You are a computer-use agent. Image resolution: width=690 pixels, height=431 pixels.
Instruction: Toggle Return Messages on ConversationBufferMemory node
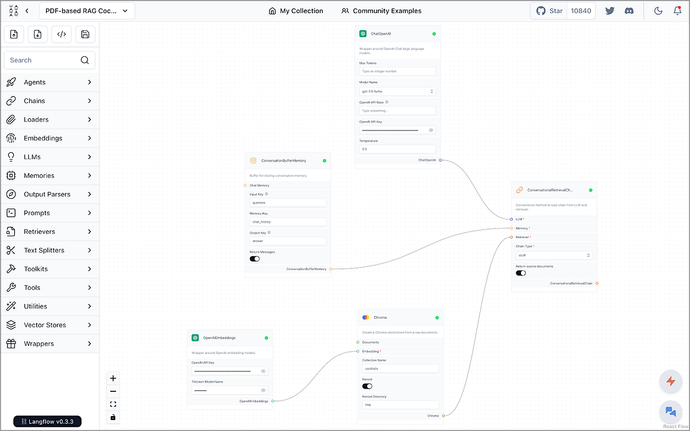[x=255, y=259]
